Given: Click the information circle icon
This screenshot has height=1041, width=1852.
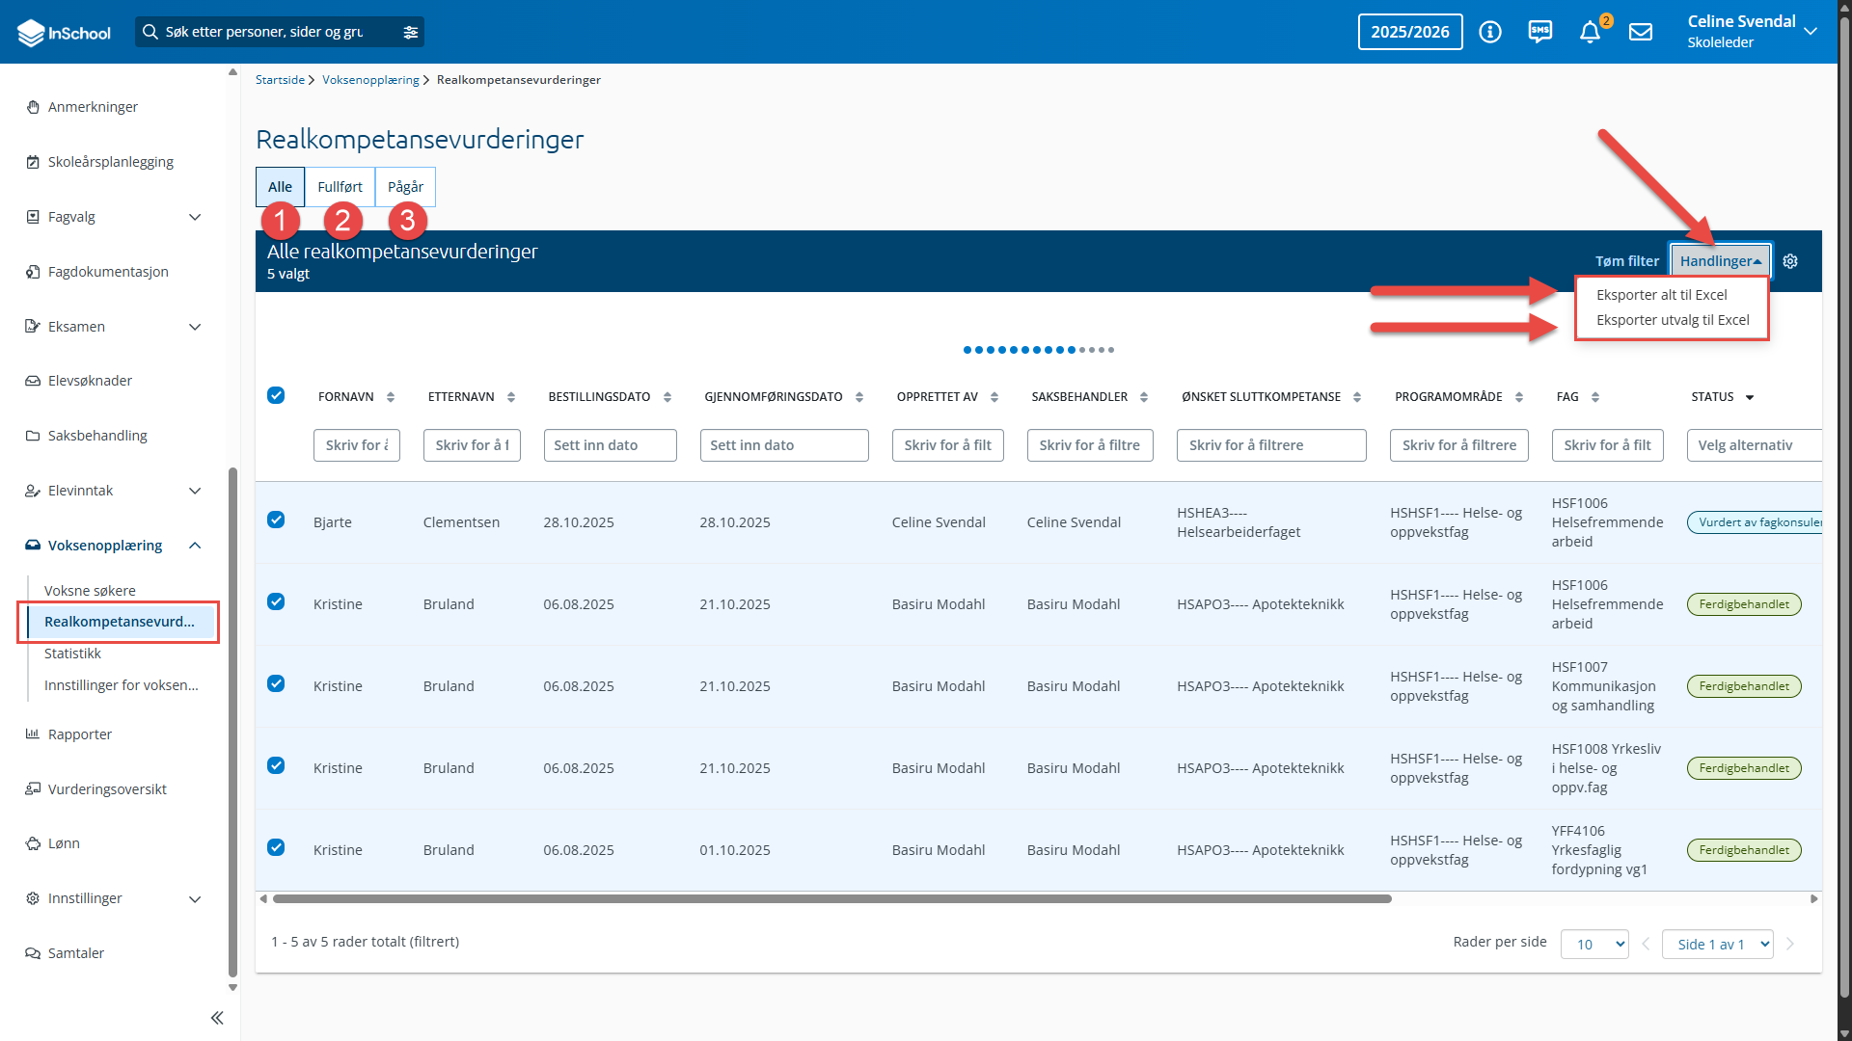Looking at the screenshot, I should (1490, 32).
